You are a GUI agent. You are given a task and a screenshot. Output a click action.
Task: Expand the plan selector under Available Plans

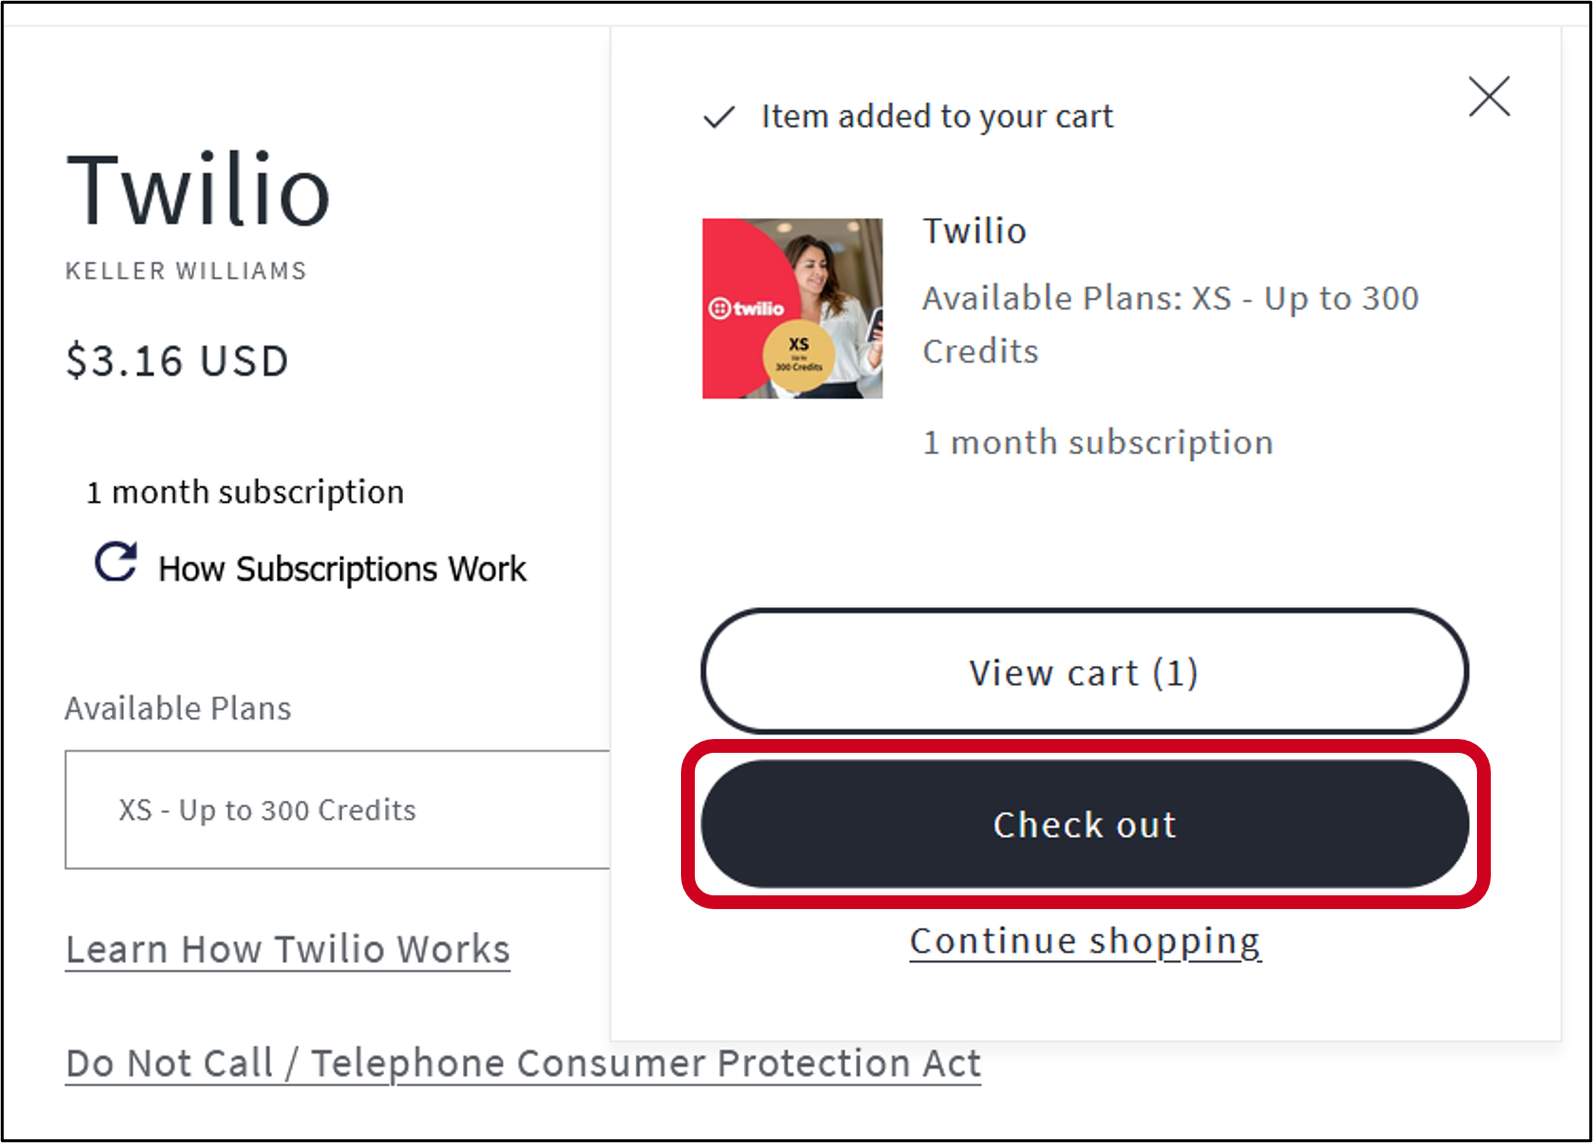(x=334, y=810)
